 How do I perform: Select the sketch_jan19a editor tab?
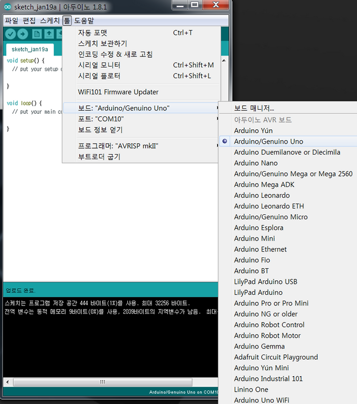(30, 49)
